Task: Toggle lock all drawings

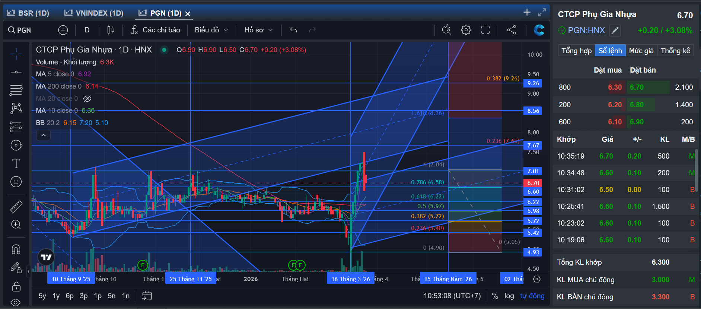Action: coord(16,286)
